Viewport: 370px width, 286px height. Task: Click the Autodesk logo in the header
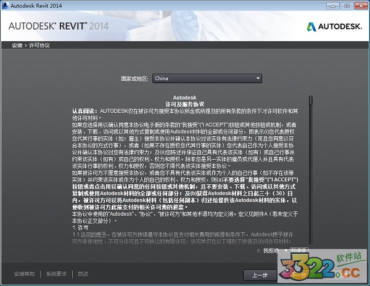pos(333,26)
